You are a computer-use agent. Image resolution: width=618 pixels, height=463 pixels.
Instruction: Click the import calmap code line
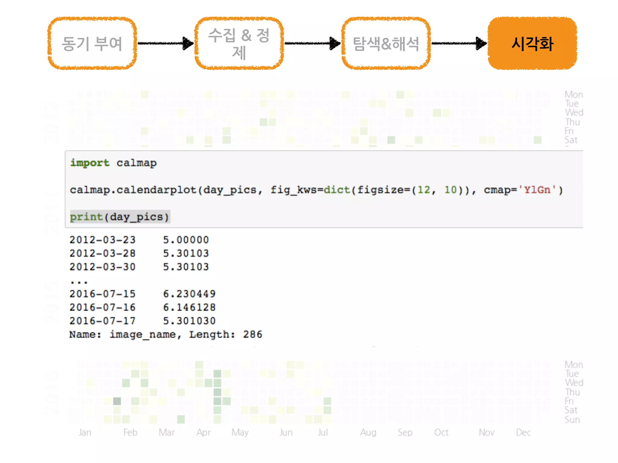click(x=113, y=163)
